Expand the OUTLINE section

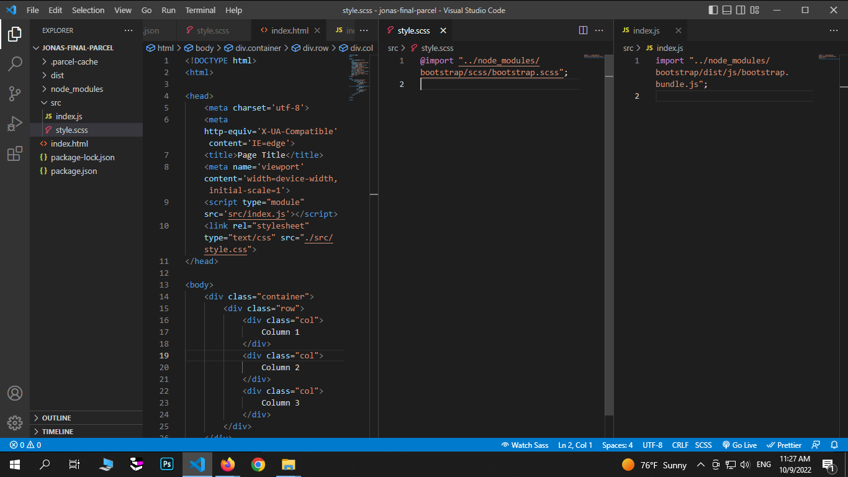coord(56,418)
